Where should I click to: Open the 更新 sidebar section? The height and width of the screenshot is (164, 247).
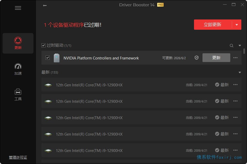(18, 43)
